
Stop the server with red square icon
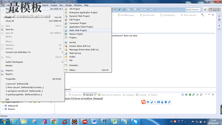(198, 95)
